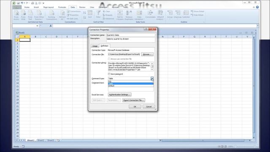Open Authentication Settings
This screenshot has height=152, width=270.
tap(120, 95)
